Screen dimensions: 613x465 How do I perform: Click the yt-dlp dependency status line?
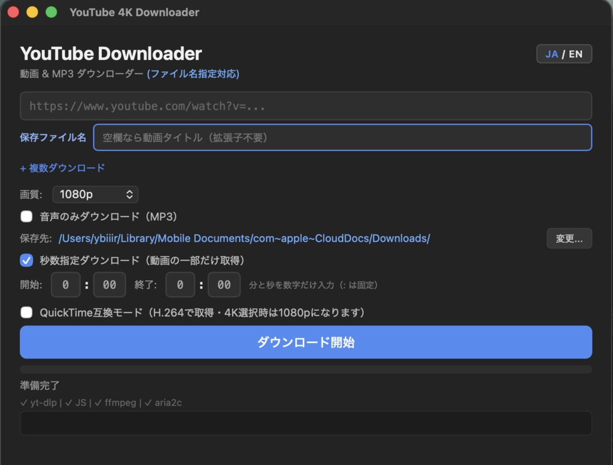point(101,403)
